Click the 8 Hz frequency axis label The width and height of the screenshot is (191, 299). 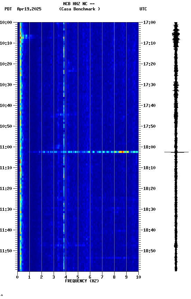coord(114,277)
